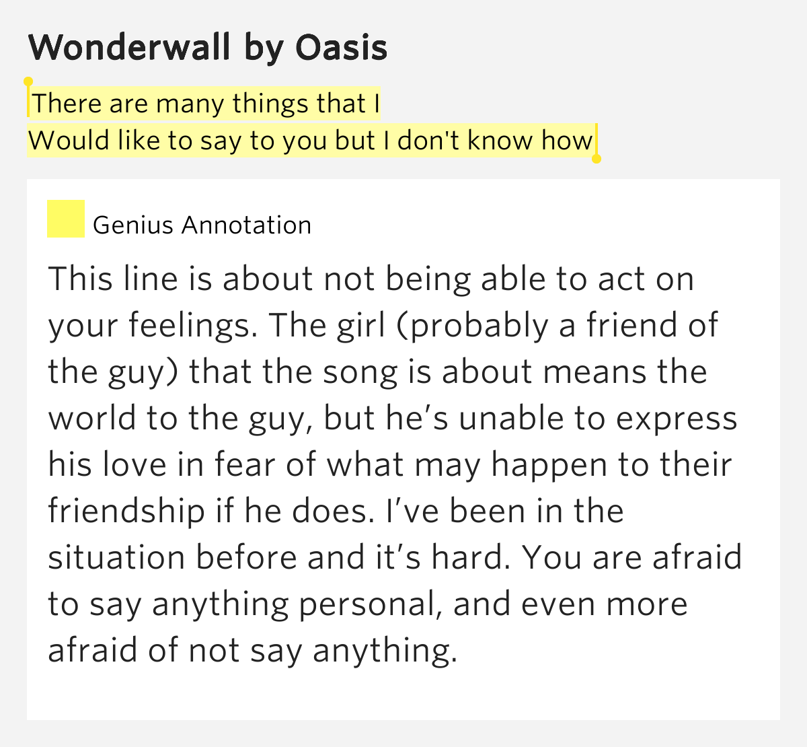Viewport: 807px width, 747px height.
Task: Click the highlighted lyric "There are many things that I"
Action: point(206,104)
